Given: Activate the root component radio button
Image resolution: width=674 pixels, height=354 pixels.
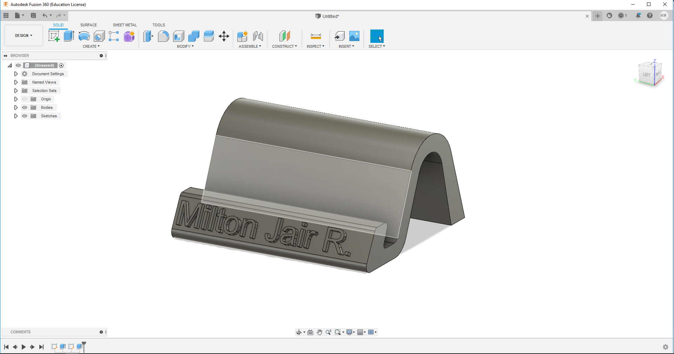Looking at the screenshot, I should click(61, 65).
